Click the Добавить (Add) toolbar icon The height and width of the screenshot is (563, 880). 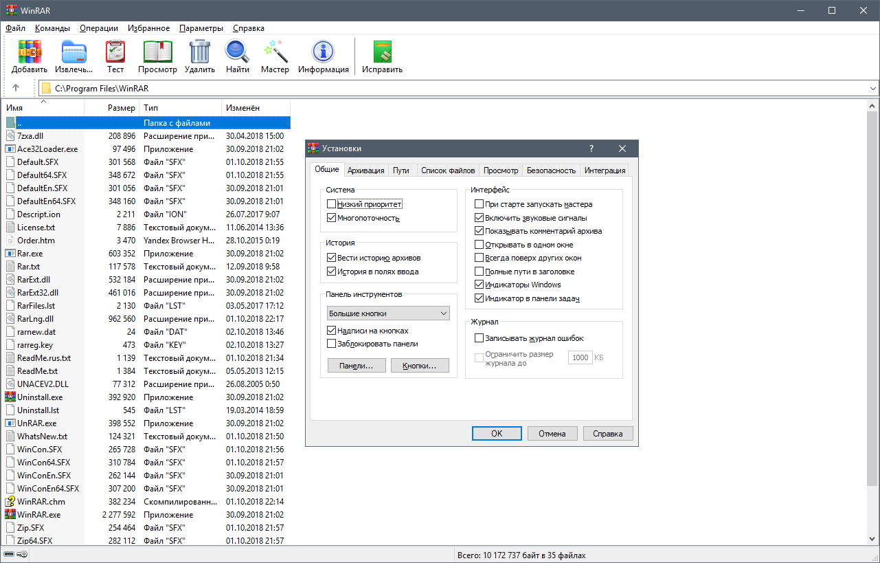point(30,52)
